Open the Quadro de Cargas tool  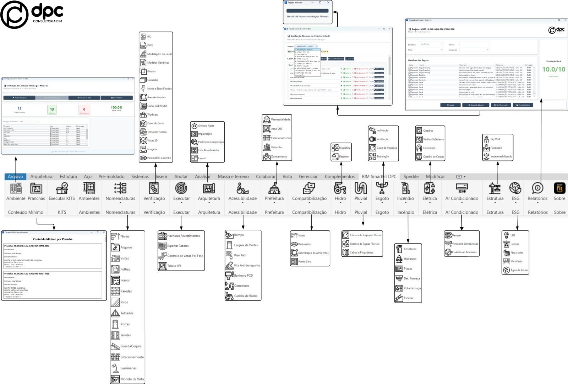(430, 156)
